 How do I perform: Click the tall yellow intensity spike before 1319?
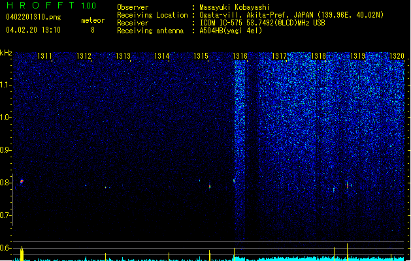[348, 252]
